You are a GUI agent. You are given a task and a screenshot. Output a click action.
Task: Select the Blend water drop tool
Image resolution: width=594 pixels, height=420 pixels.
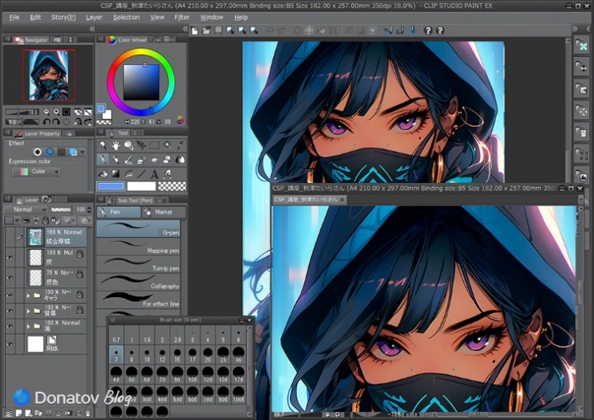[181, 160]
